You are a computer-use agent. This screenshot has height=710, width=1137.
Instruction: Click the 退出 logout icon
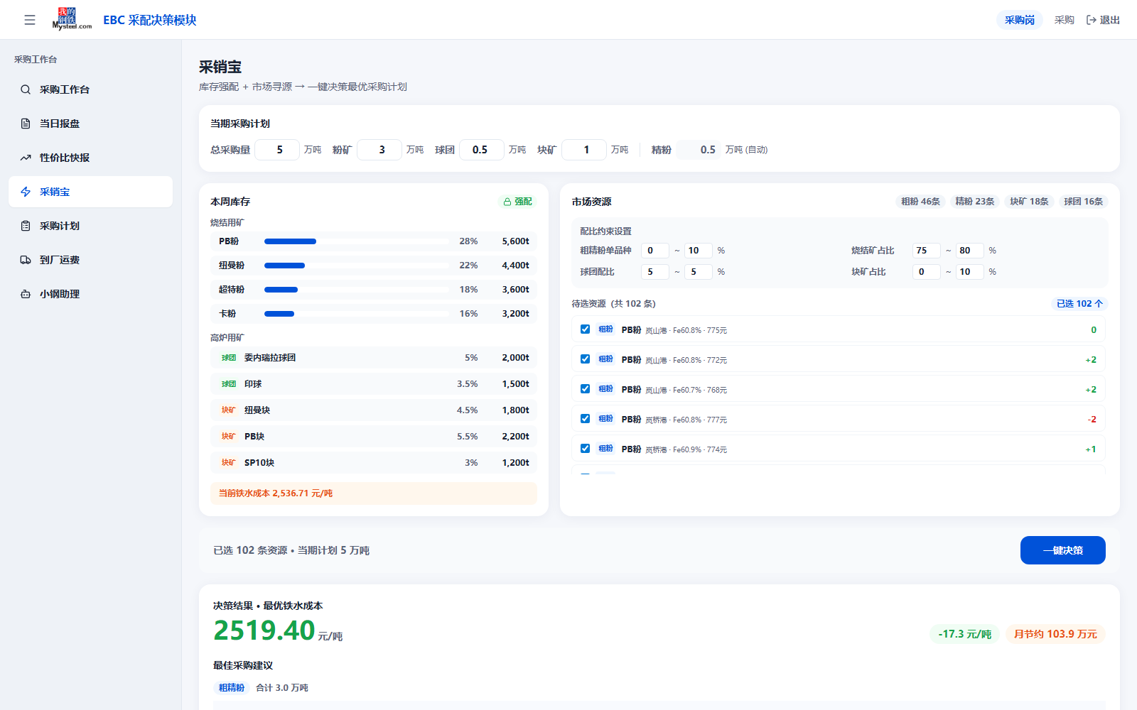[1092, 20]
